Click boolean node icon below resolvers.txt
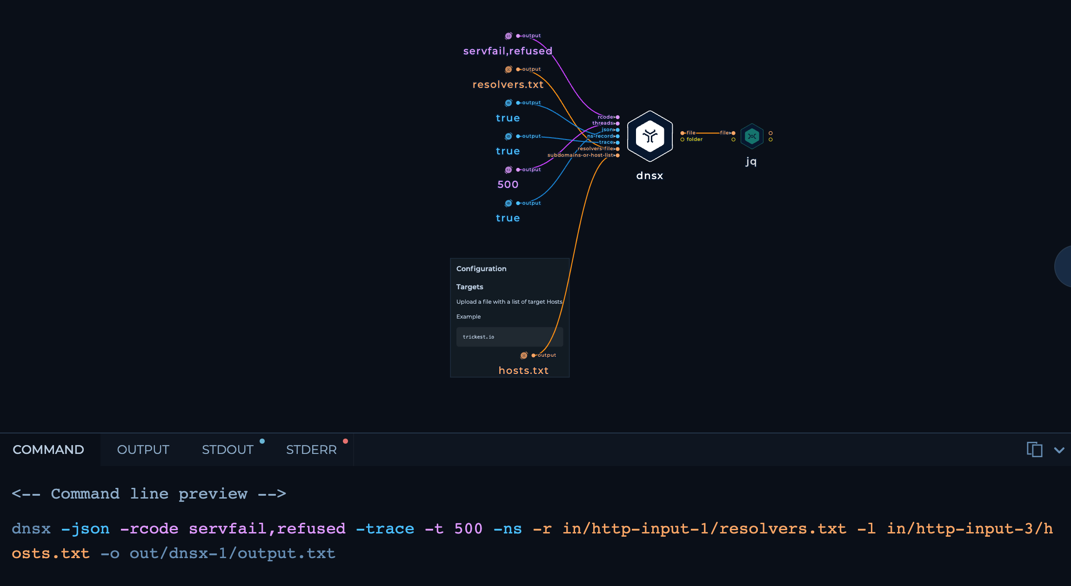This screenshot has height=586, width=1071. point(509,103)
